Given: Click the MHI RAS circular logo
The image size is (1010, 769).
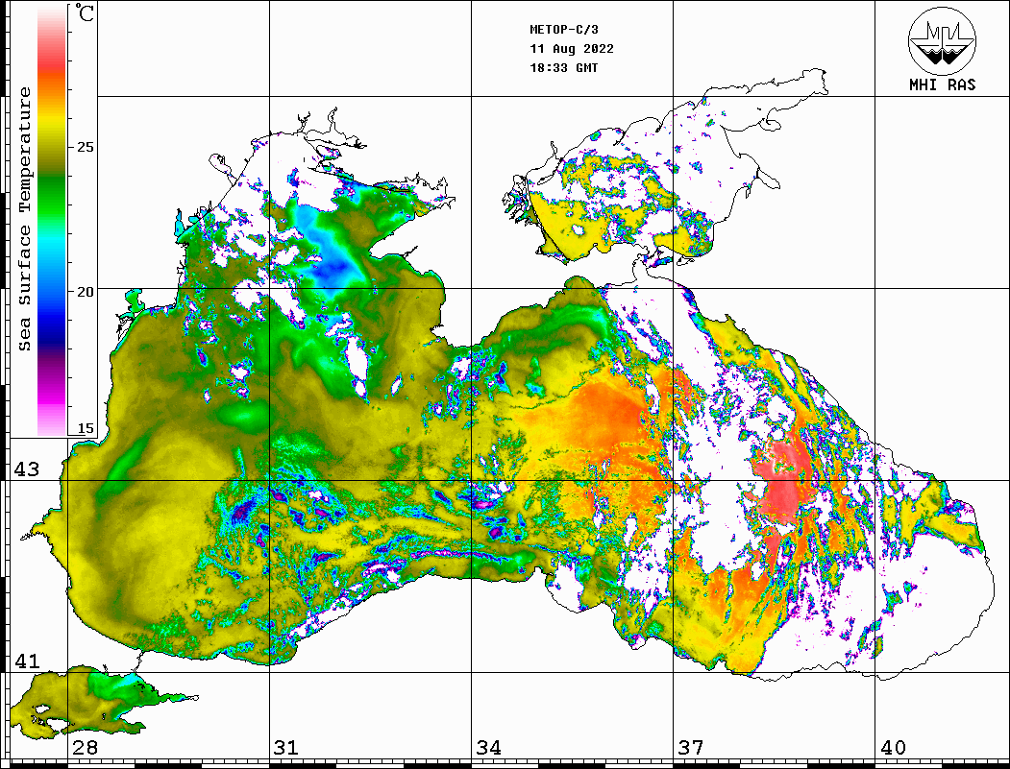Looking at the screenshot, I should (942, 40).
